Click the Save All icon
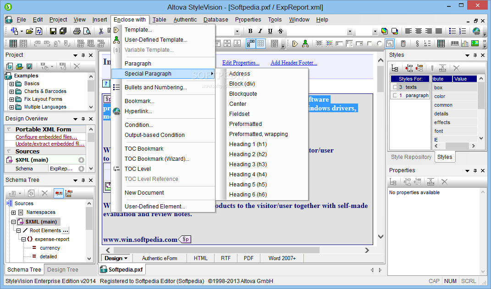Image resolution: width=491 pixels, height=289 pixels. [x=63, y=31]
